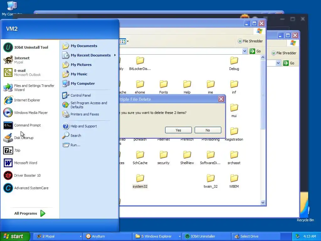Launch Internet Explorer

(29, 100)
